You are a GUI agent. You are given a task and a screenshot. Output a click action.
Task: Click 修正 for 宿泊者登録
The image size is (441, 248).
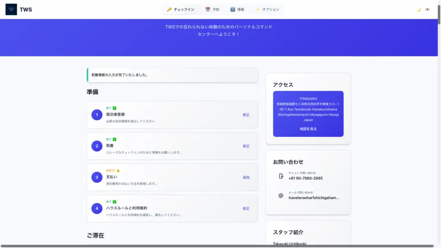(246, 115)
